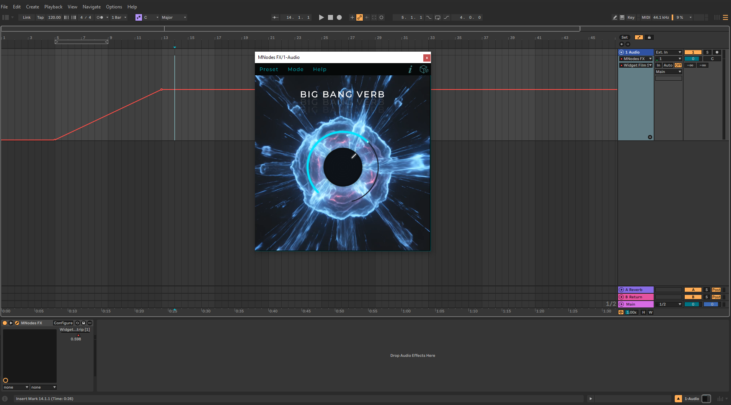Enable Key Map Mode

(631, 18)
